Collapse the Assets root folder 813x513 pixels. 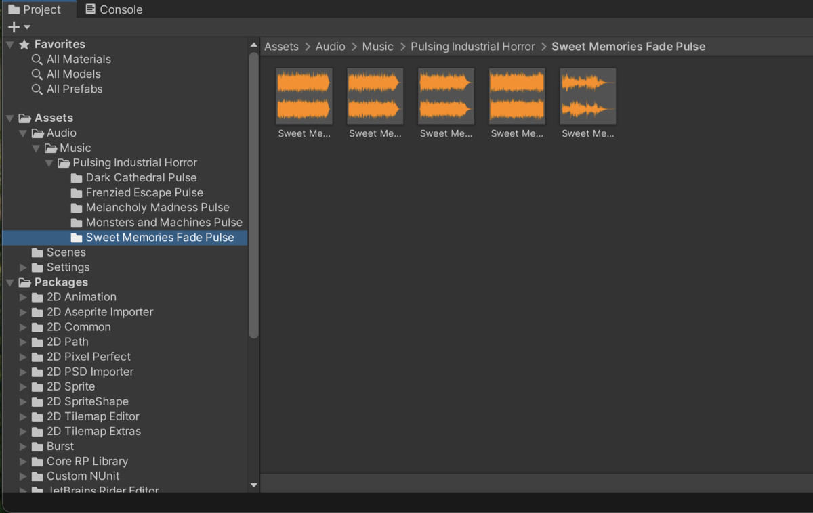[x=9, y=118]
